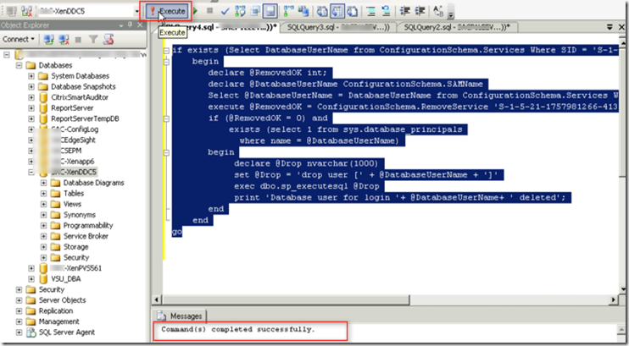
Task: Click the editor horizontal scrollbar left arrow
Action: [x=158, y=300]
